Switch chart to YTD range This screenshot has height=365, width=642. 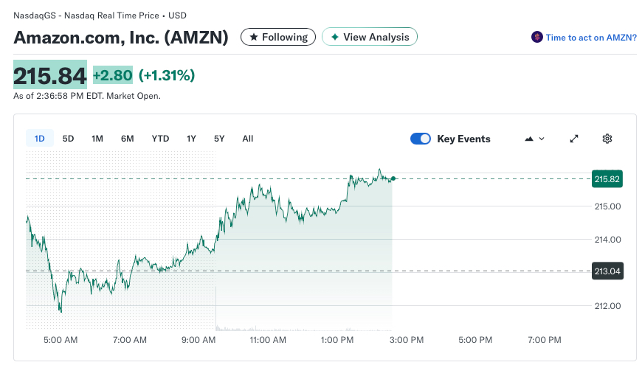click(x=160, y=139)
